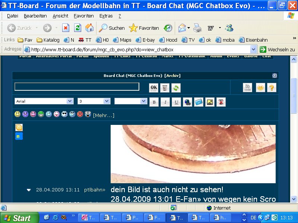Viewport: 298px width, 223px height.
Task: Open the Suchen search pane
Action: [112, 28]
